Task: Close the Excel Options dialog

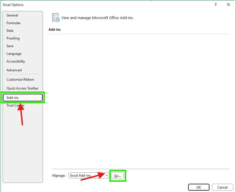Action: pos(229,5)
